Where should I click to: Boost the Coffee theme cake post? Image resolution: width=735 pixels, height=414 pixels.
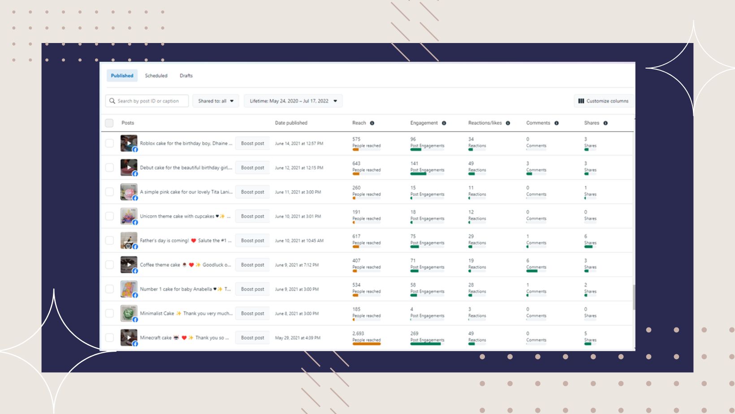point(252,265)
